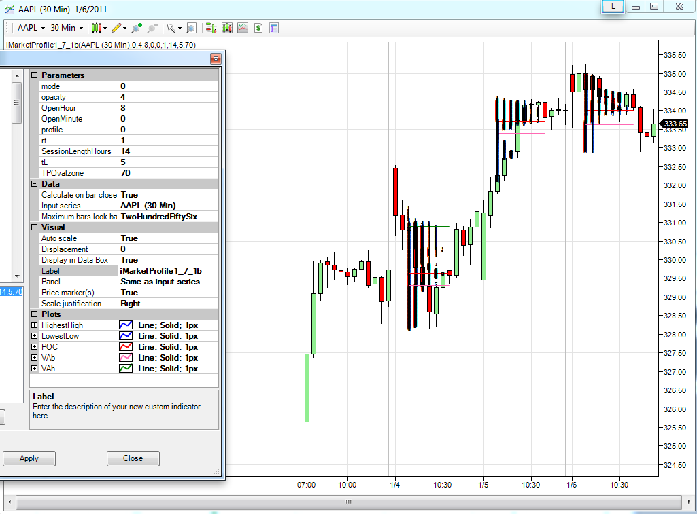Viewport: 697px width, 514px height.
Task: Open the indicators line chart icon
Action: pyautogui.click(x=243, y=28)
